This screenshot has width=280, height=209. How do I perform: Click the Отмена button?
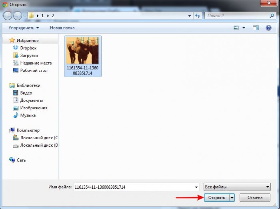tap(255, 197)
